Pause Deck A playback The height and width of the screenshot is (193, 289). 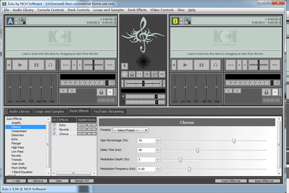coord(36,65)
